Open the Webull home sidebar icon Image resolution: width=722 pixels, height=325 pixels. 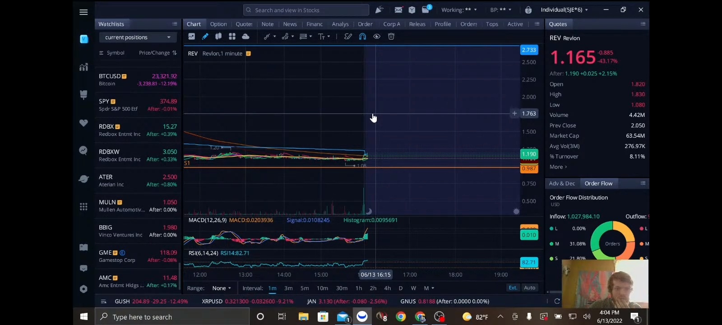click(84, 39)
